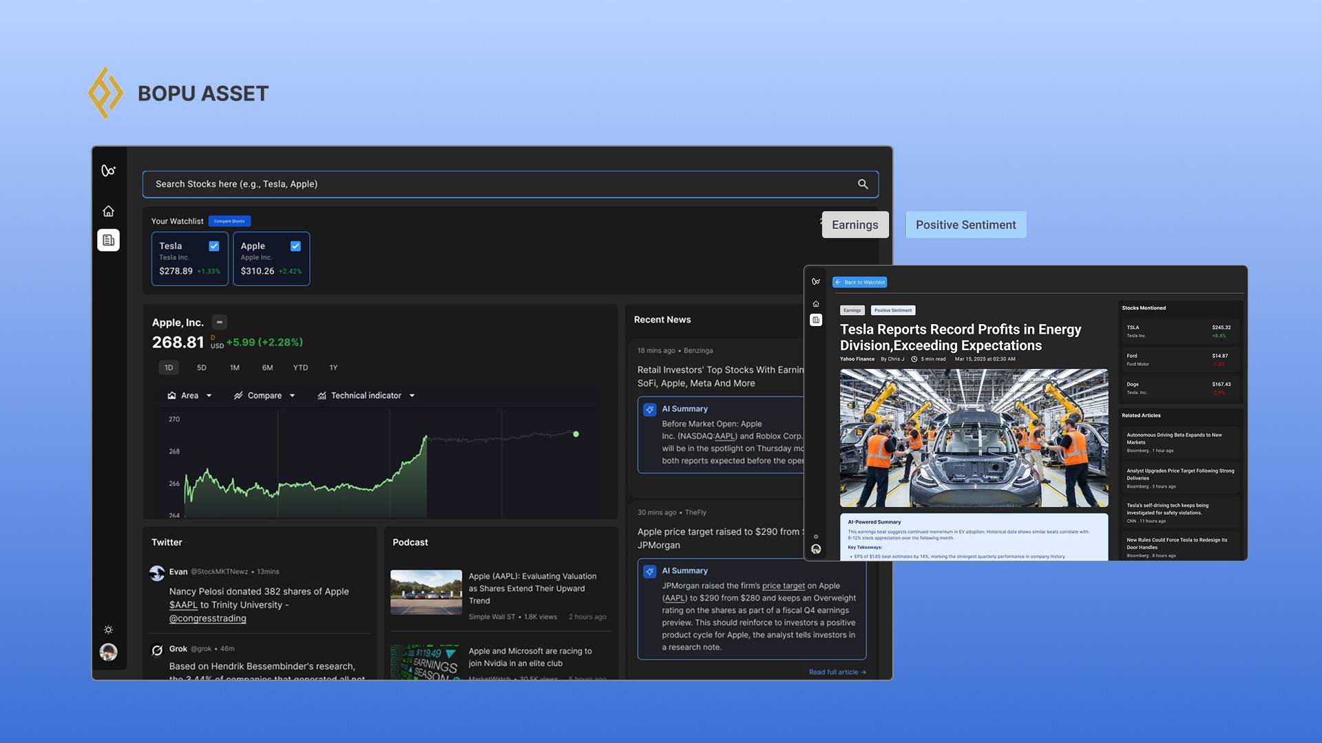Open the Apple valuation podcast thumbnail

(426, 592)
